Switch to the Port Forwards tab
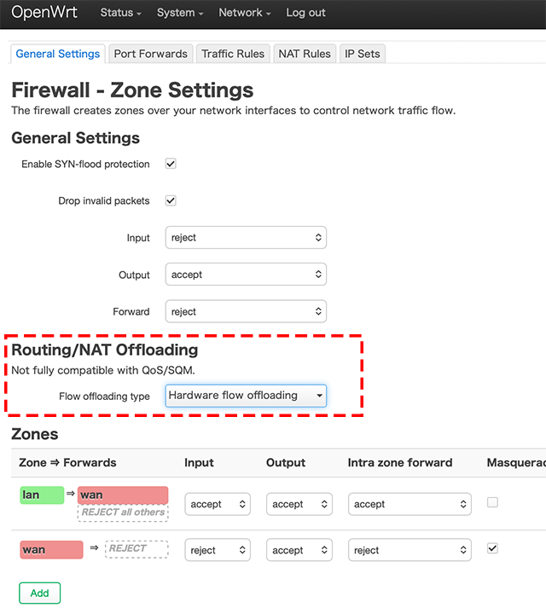546x608 pixels. tap(150, 54)
